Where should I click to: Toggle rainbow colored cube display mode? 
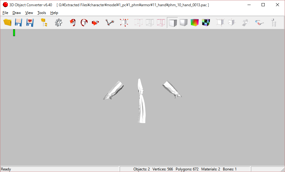[194, 22]
